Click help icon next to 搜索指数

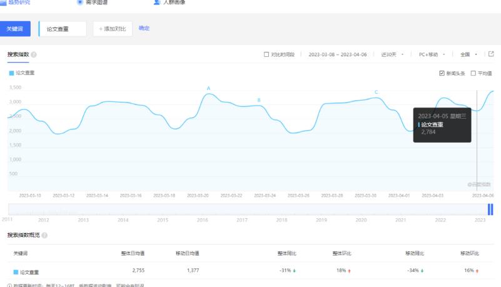click(34, 55)
